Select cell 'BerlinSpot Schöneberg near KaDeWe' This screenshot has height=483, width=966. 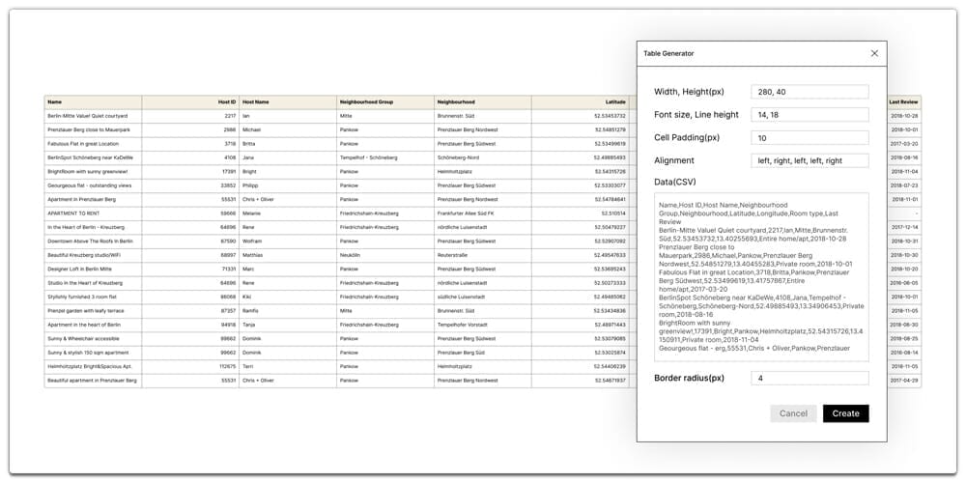[x=93, y=157]
